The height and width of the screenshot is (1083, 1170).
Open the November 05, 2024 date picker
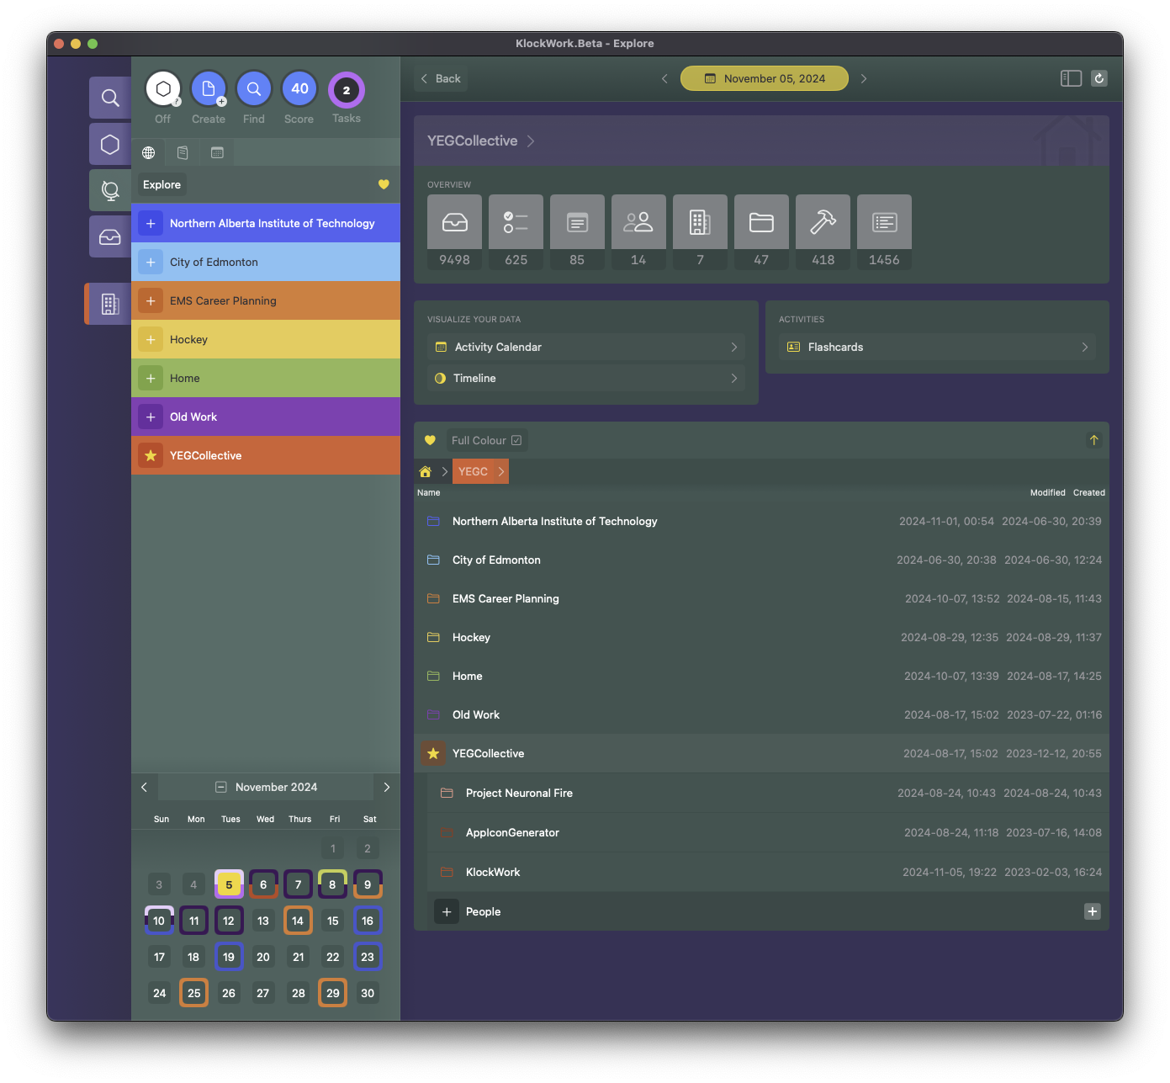[765, 78]
